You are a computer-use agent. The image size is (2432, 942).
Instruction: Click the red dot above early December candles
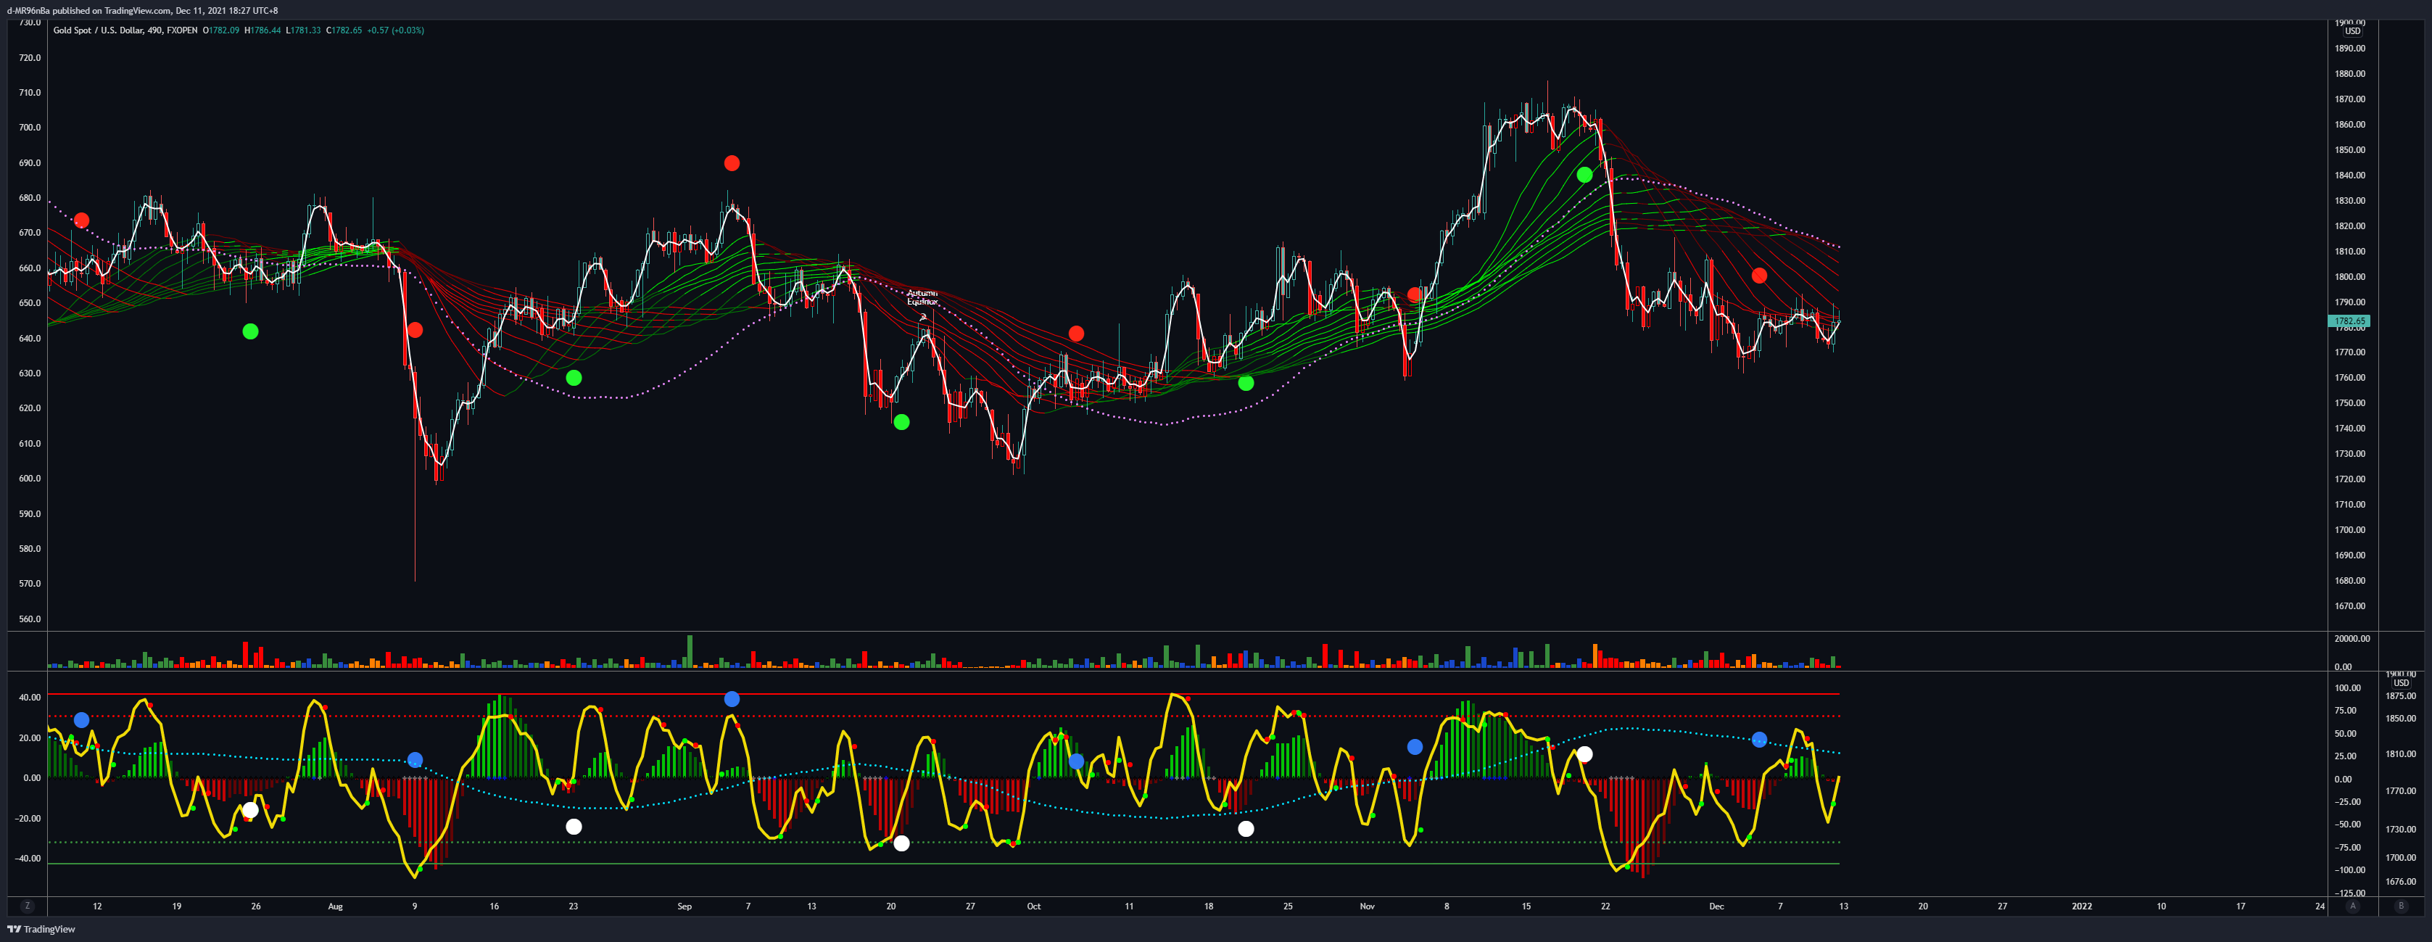tap(1759, 276)
